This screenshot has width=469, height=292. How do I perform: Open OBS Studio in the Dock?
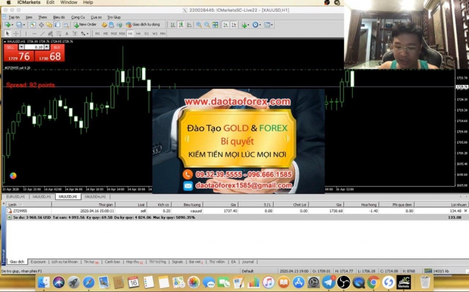pyautogui.click(x=344, y=282)
